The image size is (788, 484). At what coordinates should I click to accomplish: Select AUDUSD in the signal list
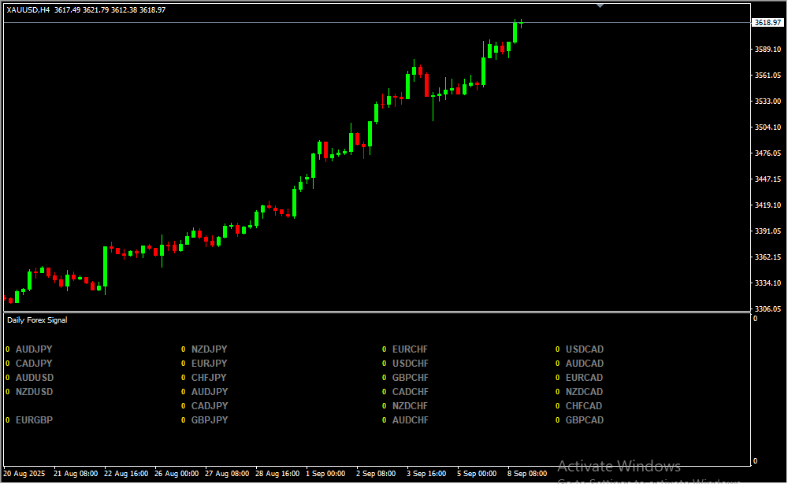click(35, 378)
